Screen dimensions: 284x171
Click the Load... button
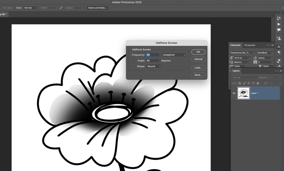click(x=198, y=68)
